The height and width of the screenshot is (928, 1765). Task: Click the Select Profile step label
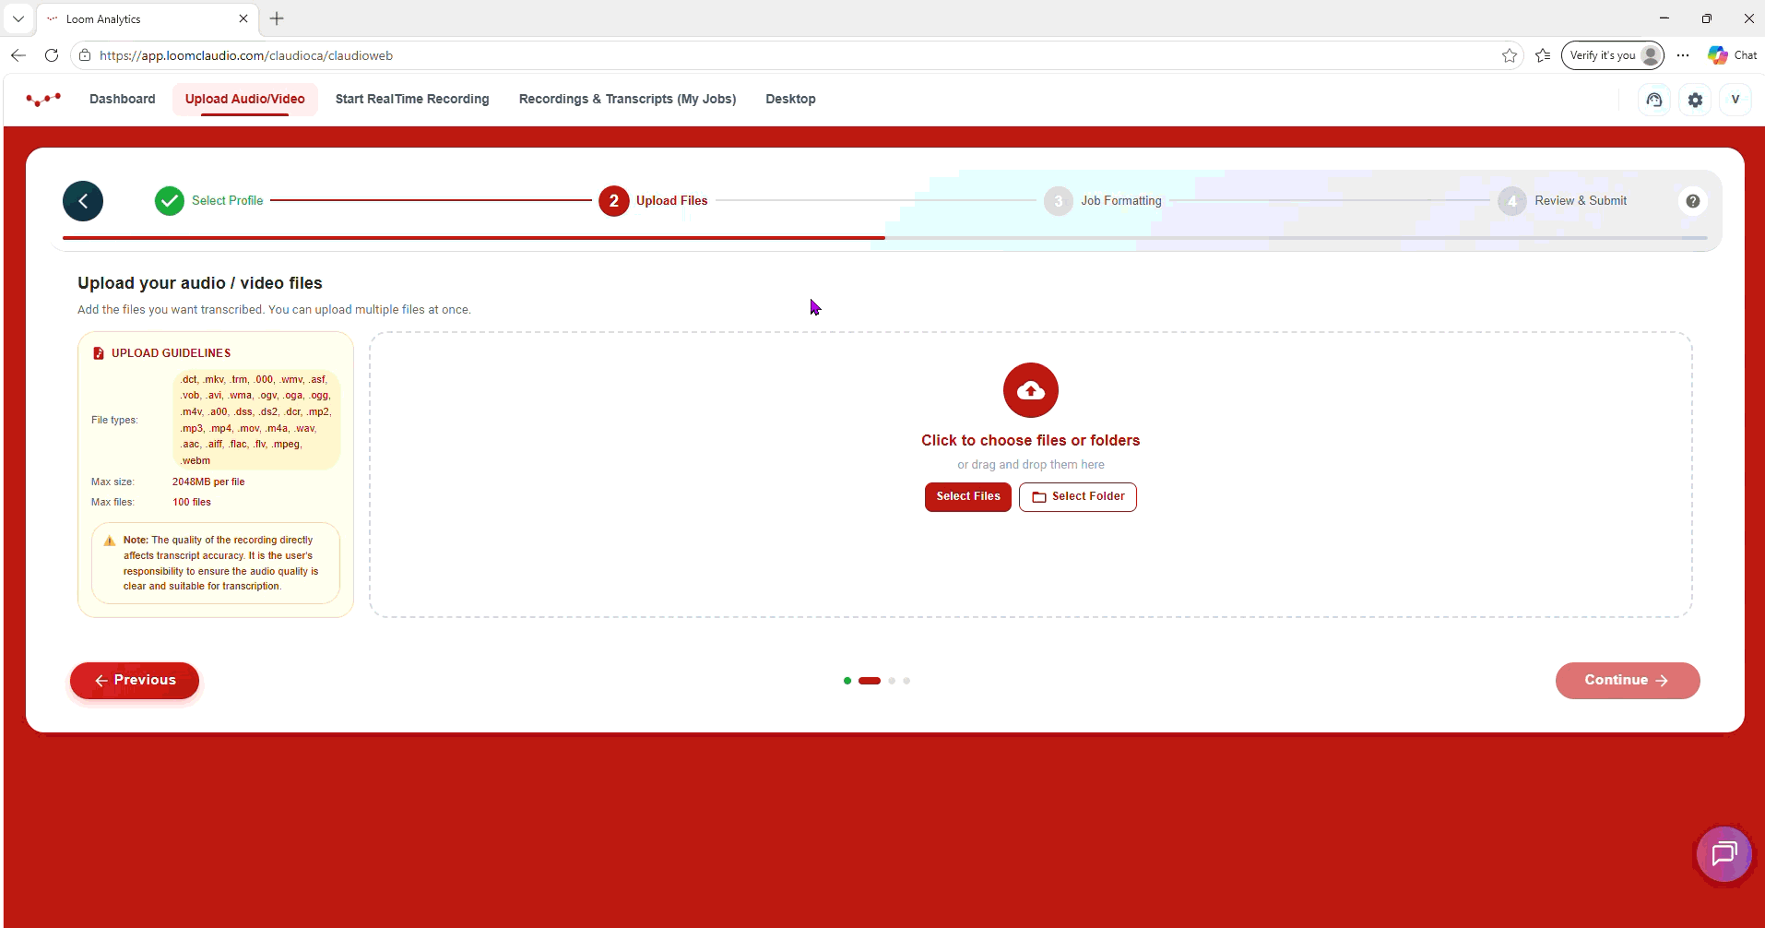click(x=227, y=201)
